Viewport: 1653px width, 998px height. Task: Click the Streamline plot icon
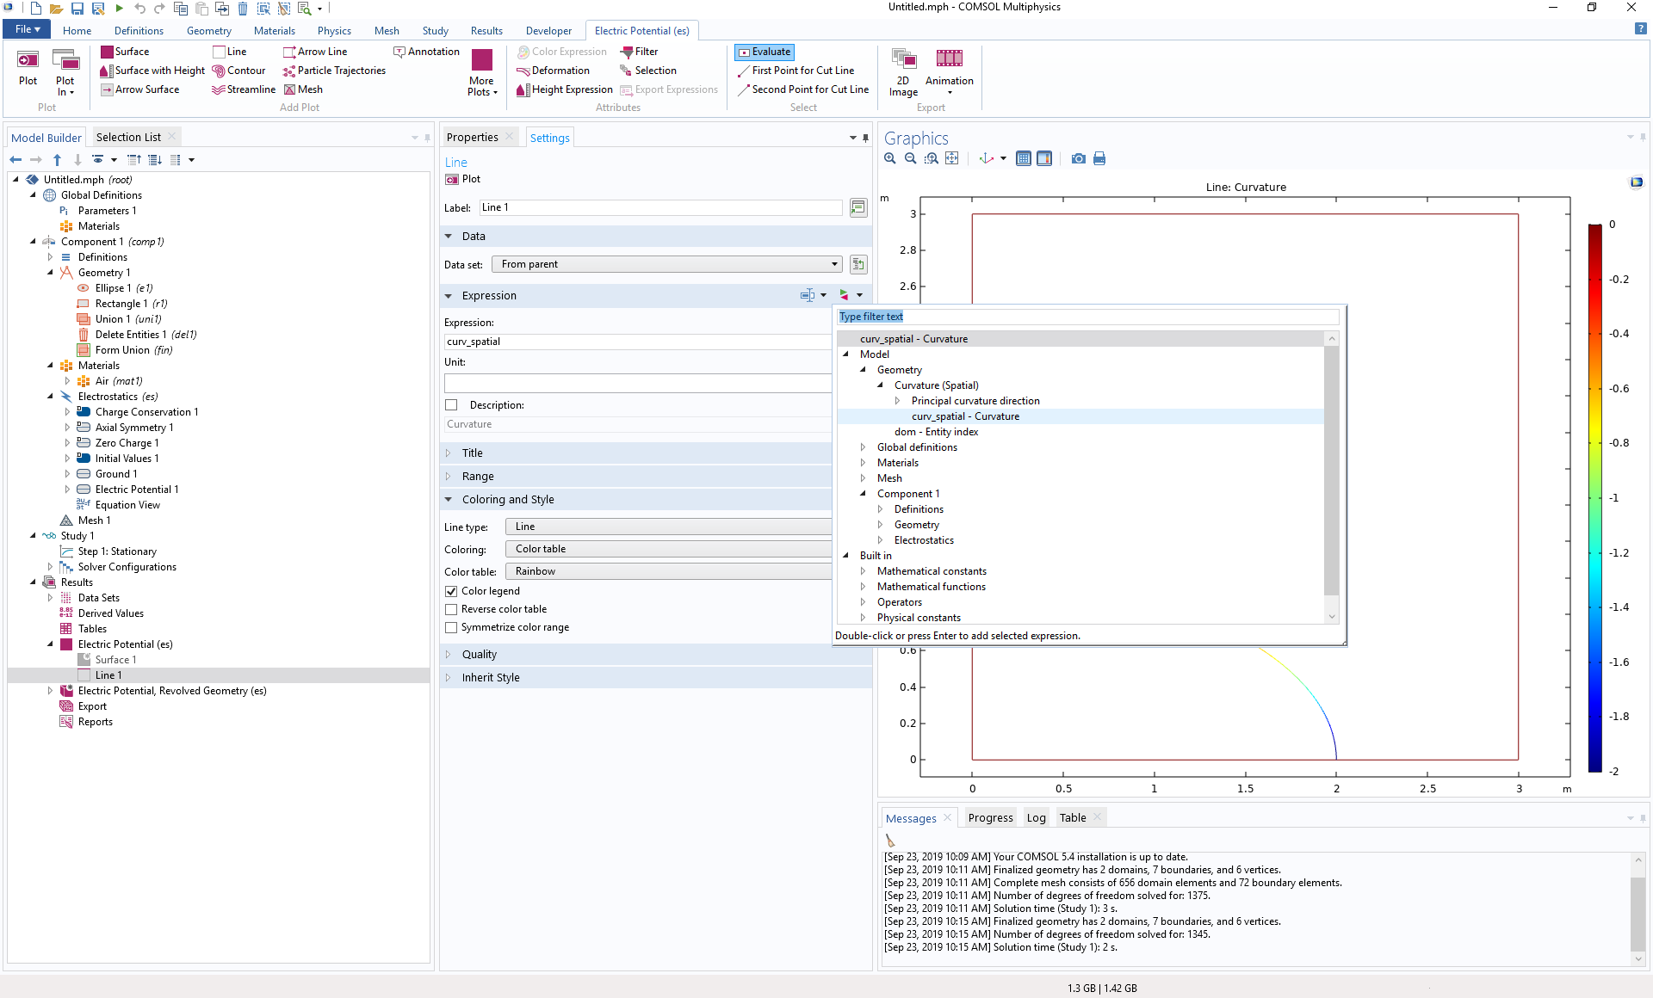tap(219, 89)
